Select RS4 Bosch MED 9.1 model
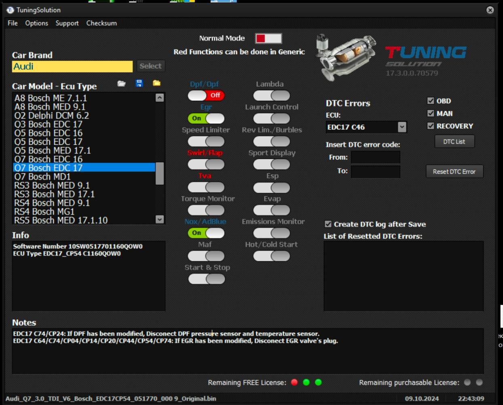The height and width of the screenshot is (405, 503). pyautogui.click(x=84, y=203)
